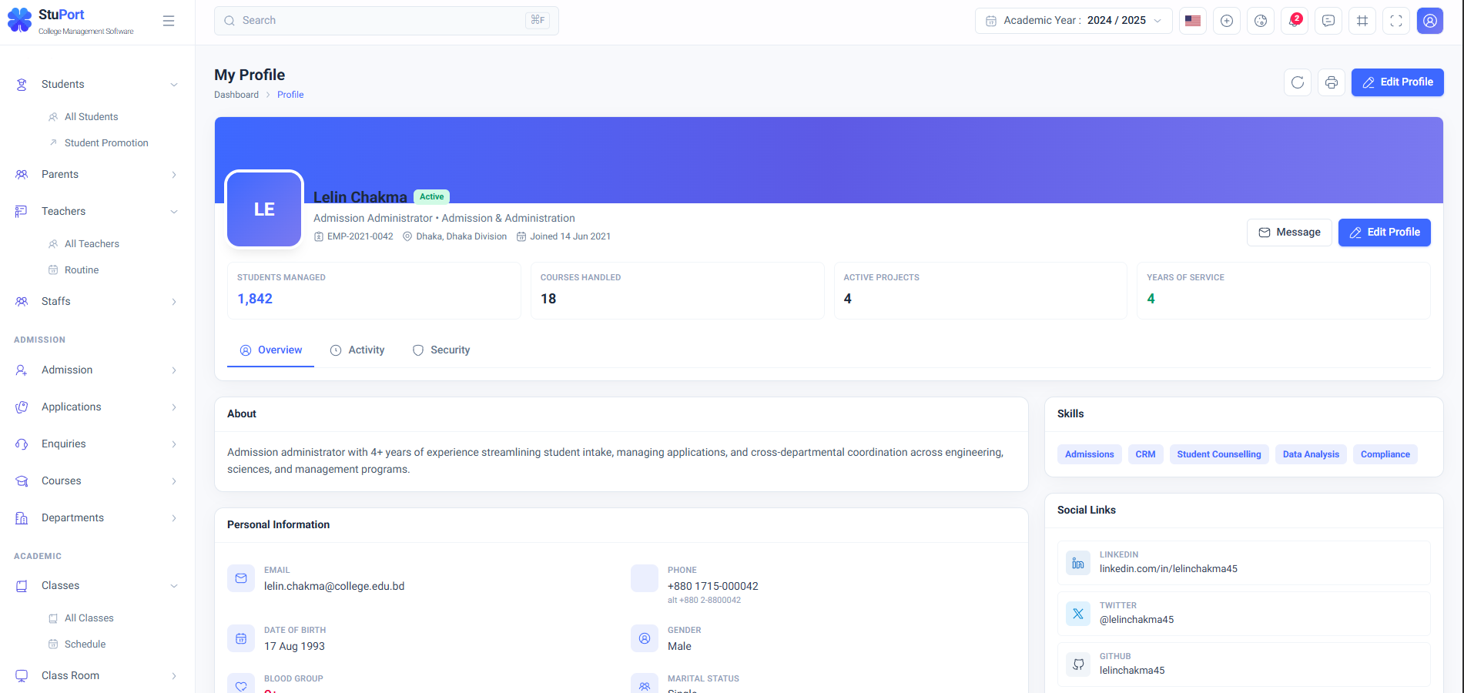This screenshot has width=1464, height=693.
Task: Click the GitHub icon in Social Links
Action: pyautogui.click(x=1078, y=665)
